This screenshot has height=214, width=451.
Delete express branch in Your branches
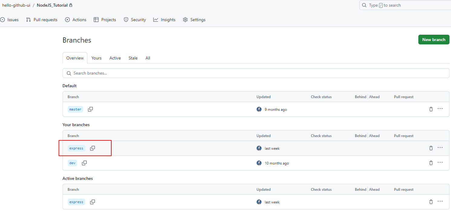point(431,148)
